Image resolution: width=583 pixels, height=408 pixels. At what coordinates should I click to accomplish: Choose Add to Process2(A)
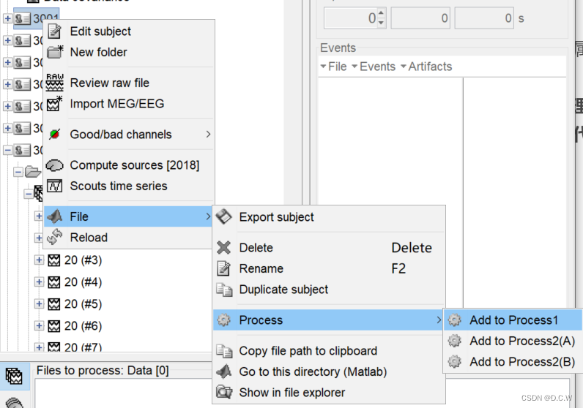[x=513, y=341]
